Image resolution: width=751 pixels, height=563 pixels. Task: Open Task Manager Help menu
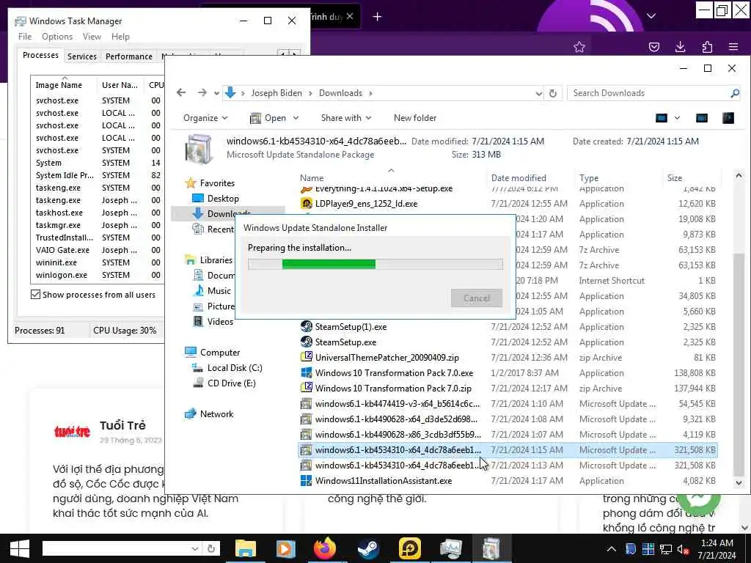click(x=120, y=37)
